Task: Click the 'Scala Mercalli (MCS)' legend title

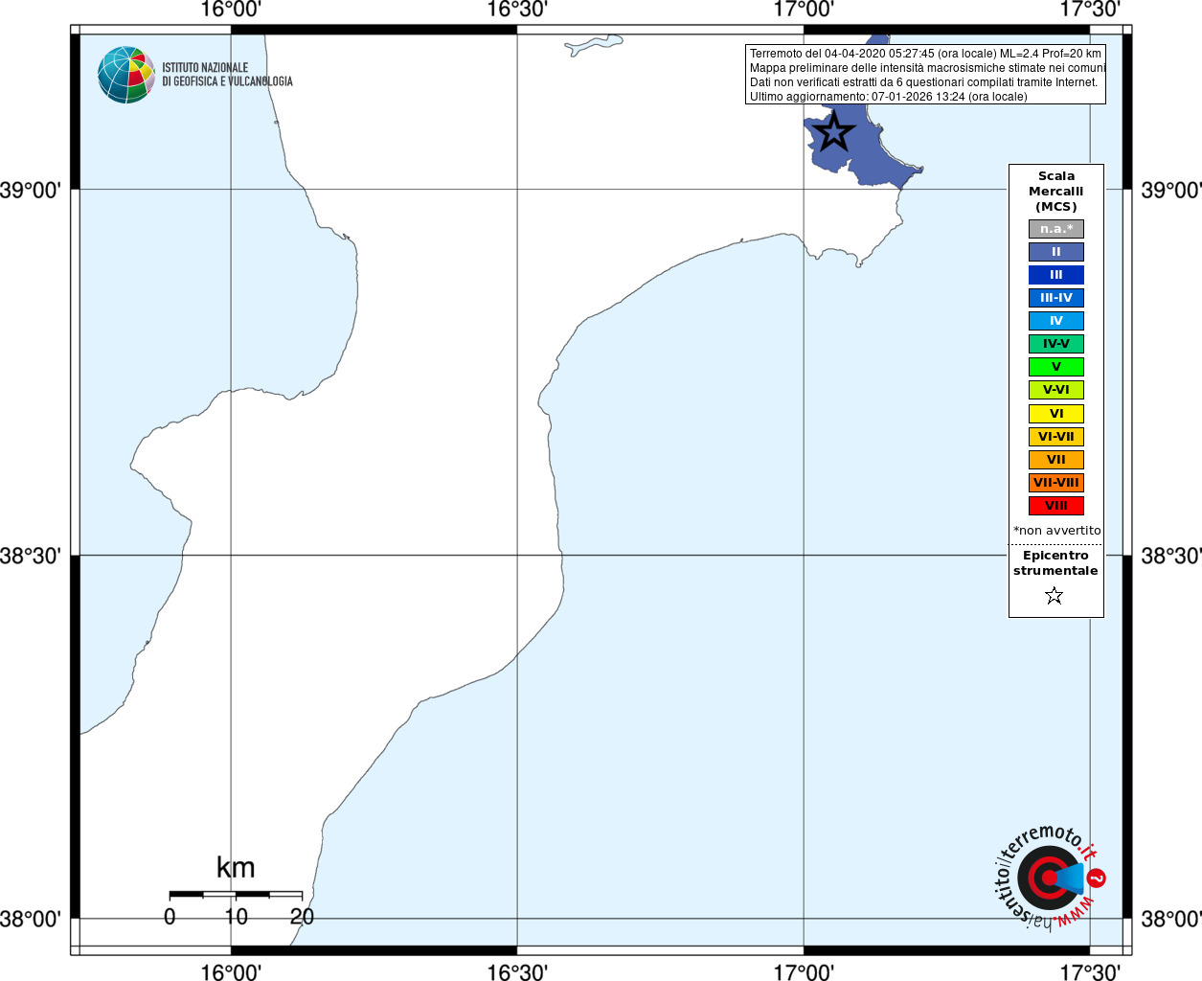Action: (x=1056, y=192)
